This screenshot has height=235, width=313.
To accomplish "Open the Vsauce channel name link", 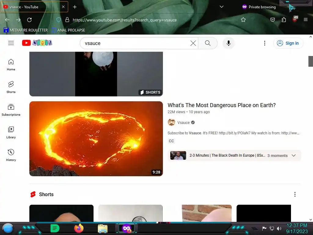I will (183, 122).
